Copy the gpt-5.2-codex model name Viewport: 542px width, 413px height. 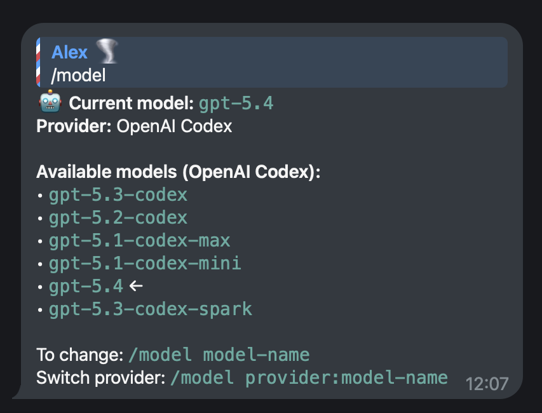(118, 218)
